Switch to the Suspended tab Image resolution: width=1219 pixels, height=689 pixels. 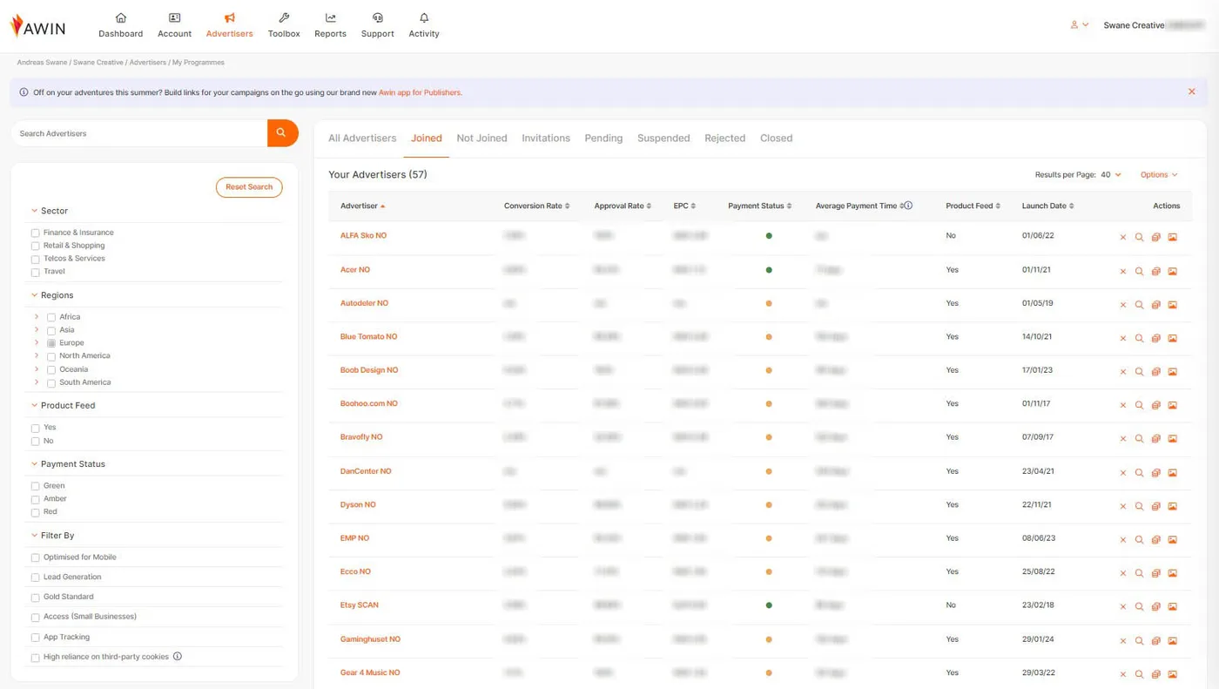tap(663, 138)
